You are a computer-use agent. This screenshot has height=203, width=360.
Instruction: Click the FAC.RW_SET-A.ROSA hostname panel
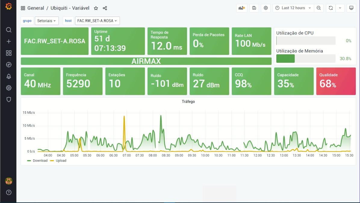coord(55,41)
